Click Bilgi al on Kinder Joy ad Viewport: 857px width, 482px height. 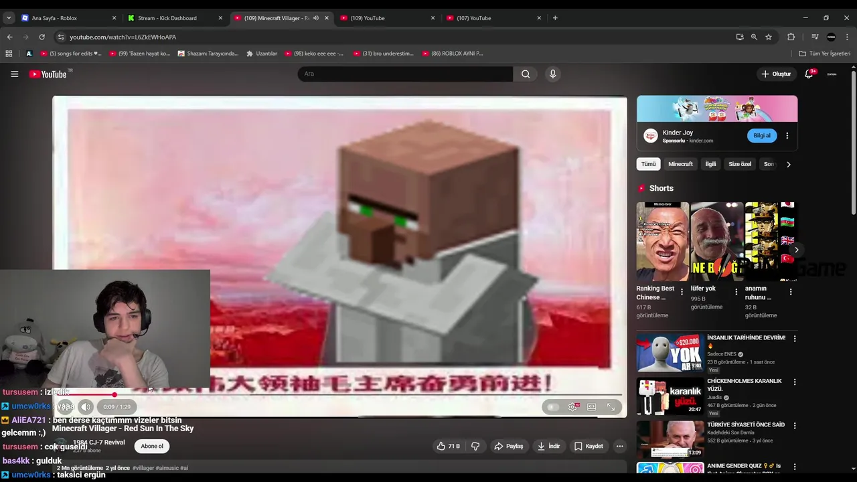(762, 135)
